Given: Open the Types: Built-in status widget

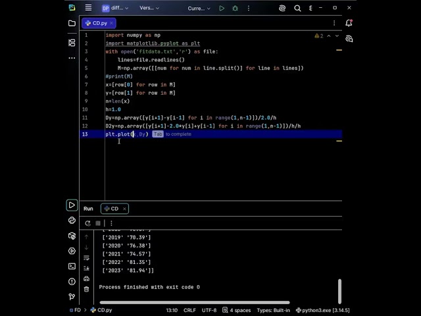Looking at the screenshot, I should coord(274,310).
